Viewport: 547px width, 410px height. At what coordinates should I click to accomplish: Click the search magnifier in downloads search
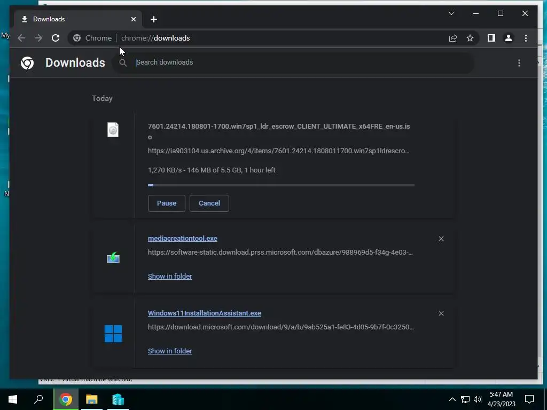(123, 63)
